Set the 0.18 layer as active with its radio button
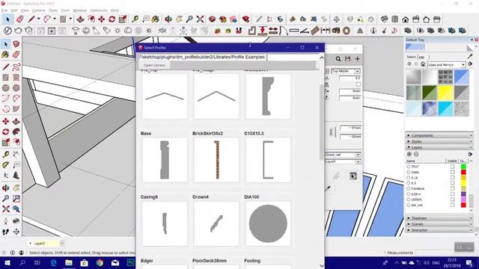479x269 pixels. (409, 178)
